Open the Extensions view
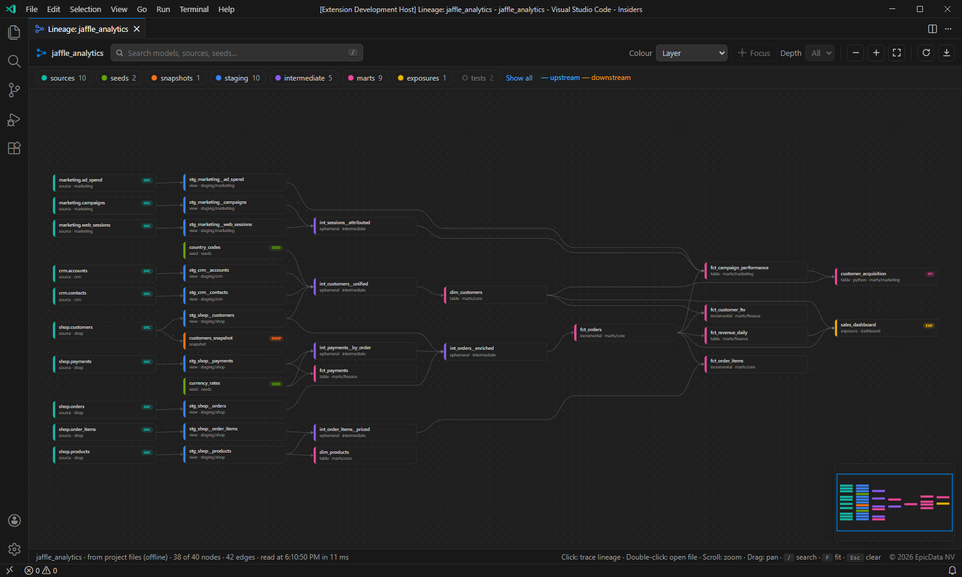Viewport: 962px width, 577px height. (x=14, y=148)
